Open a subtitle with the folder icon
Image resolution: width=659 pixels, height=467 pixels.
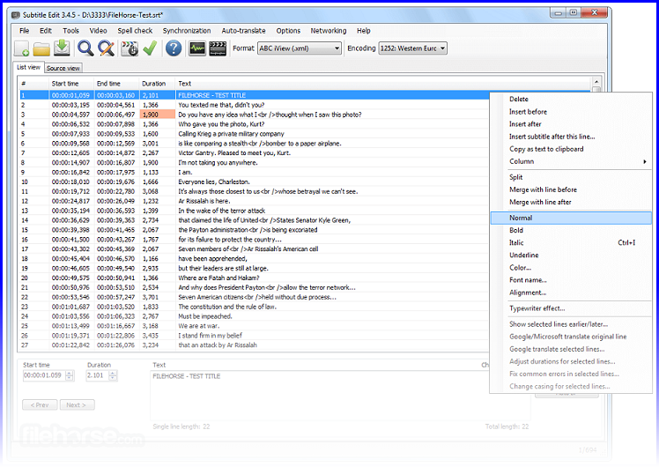coord(41,48)
